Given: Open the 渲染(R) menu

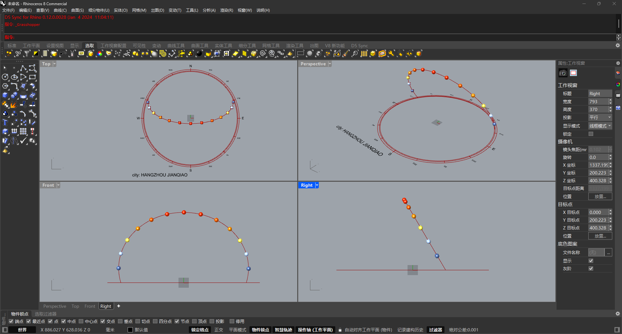Looking at the screenshot, I should tap(226, 10).
